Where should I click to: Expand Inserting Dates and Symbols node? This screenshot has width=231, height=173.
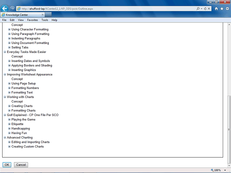9,61
